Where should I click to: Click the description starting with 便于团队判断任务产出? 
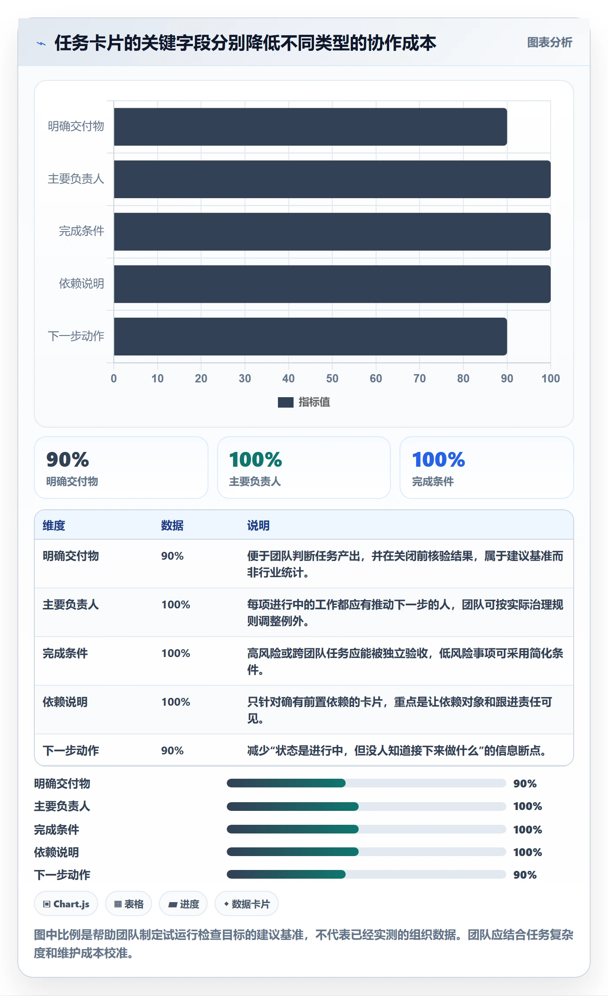pyautogui.click(x=405, y=564)
